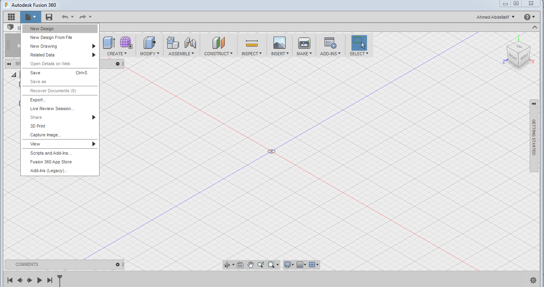
Task: Open the INSPECT dropdown
Action: [252, 54]
